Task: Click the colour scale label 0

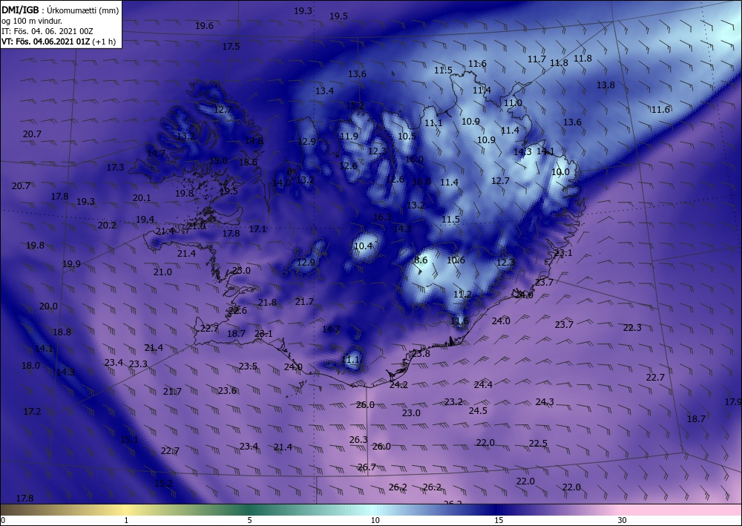Action: point(3,520)
